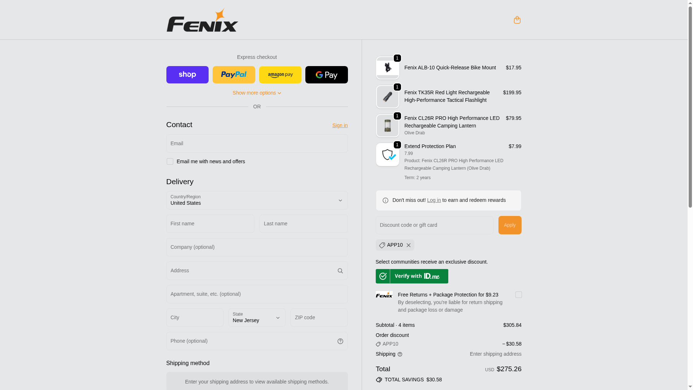Click the Apply discount button
The height and width of the screenshot is (390, 693).
[510, 225]
